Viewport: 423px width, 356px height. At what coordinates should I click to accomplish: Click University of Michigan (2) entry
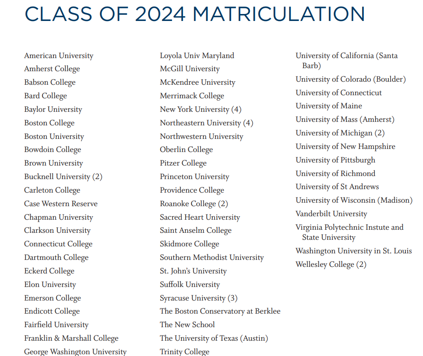340,133
